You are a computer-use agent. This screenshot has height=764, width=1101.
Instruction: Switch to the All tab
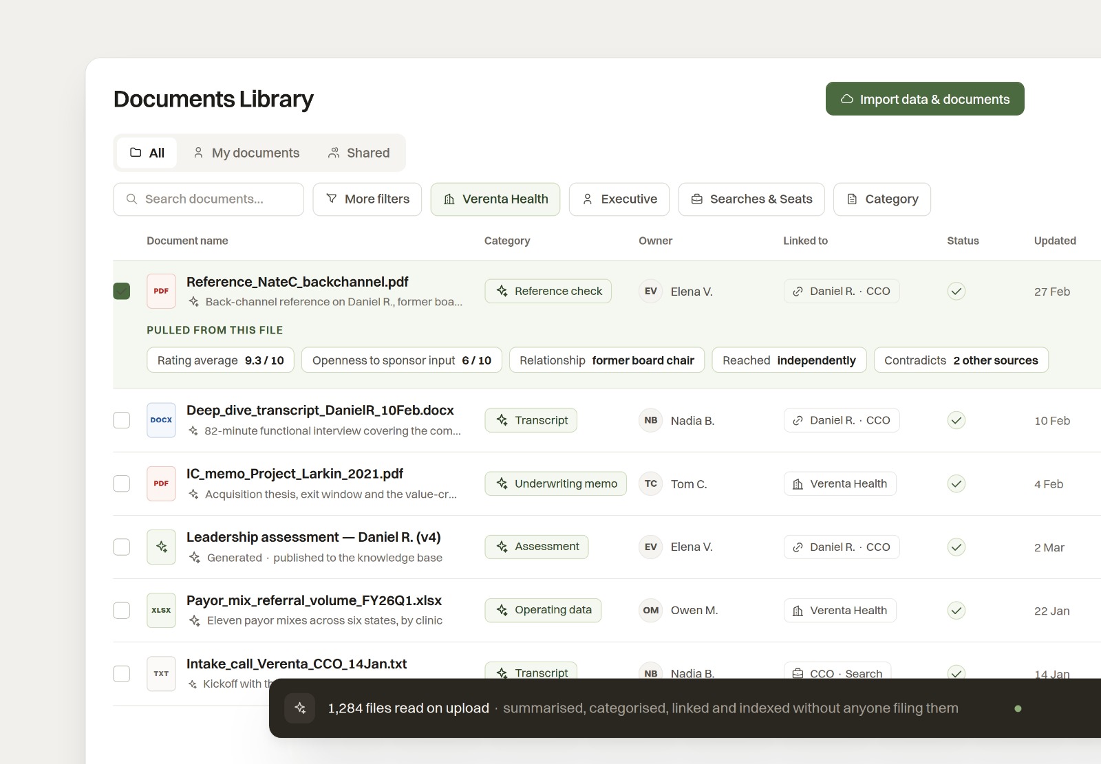[x=147, y=153]
